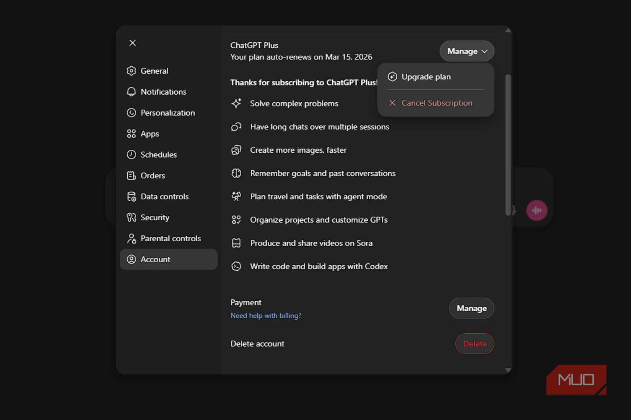Image resolution: width=631 pixels, height=420 pixels.
Task: Click the Apps sidebar icon
Action: click(x=131, y=134)
